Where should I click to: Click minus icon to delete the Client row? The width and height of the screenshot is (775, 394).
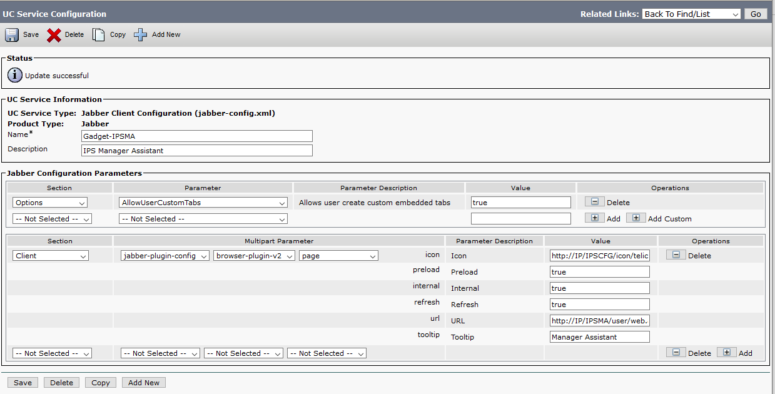pos(676,255)
